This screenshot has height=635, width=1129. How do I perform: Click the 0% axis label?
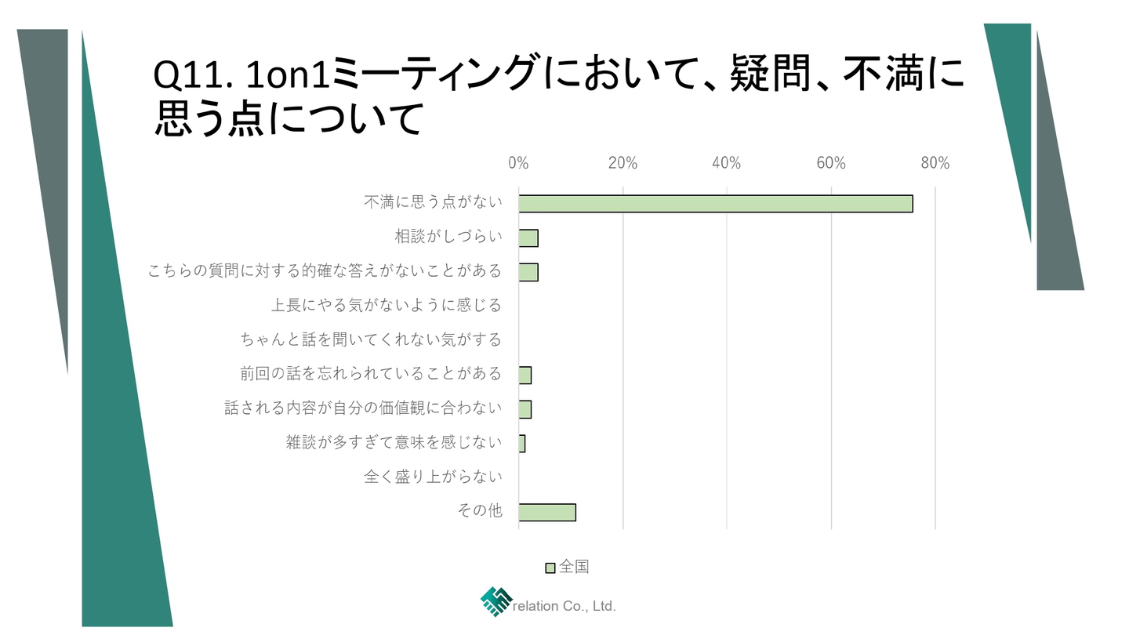tap(518, 163)
